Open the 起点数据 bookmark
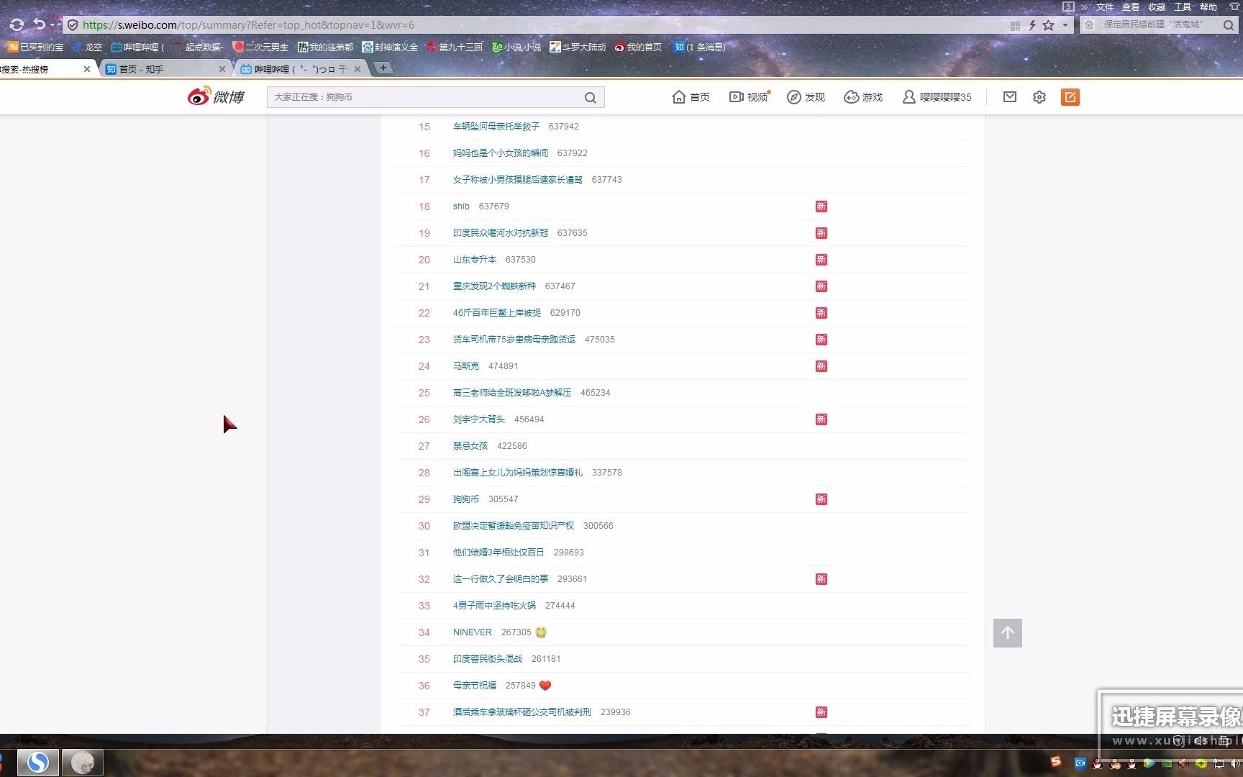The height and width of the screenshot is (777, 1243). point(199,47)
